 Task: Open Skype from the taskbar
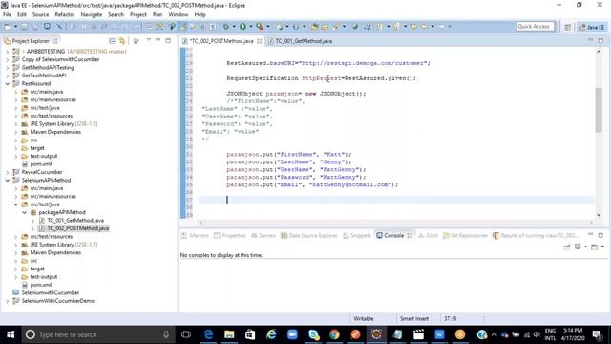tap(314, 334)
